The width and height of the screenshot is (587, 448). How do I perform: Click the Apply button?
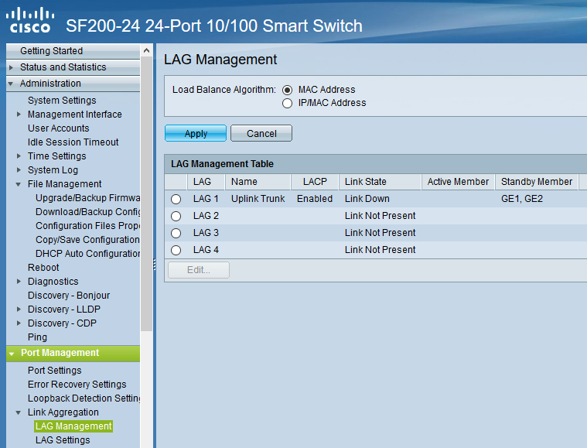point(196,133)
